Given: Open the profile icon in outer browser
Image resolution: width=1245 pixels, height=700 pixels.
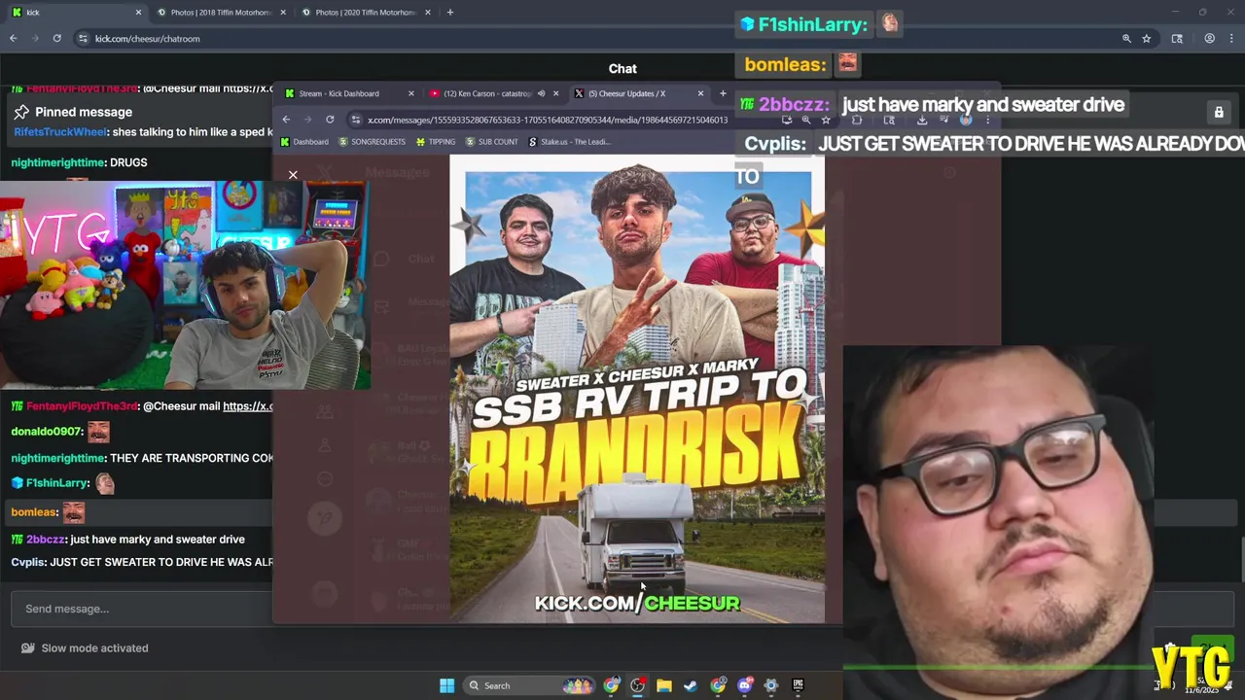Looking at the screenshot, I should coord(1209,39).
